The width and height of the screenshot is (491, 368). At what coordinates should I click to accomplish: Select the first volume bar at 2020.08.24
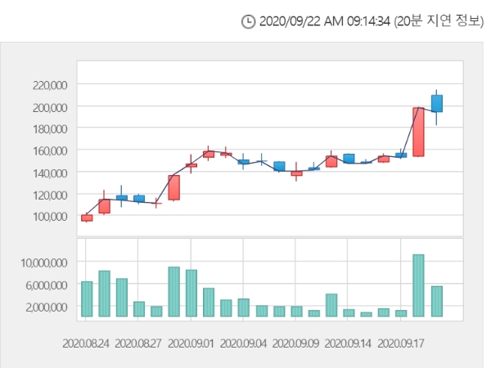click(87, 299)
